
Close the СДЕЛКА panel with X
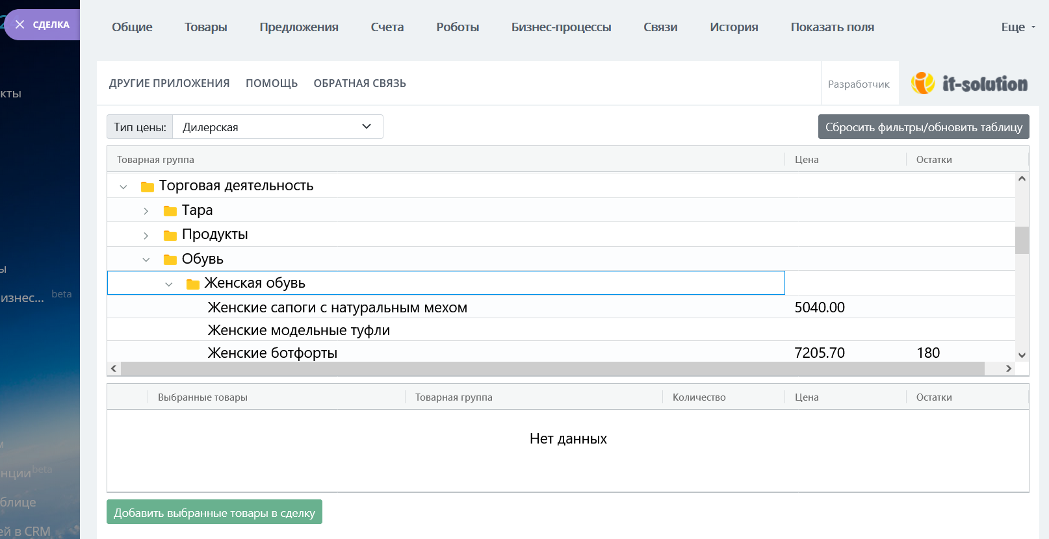coord(20,25)
